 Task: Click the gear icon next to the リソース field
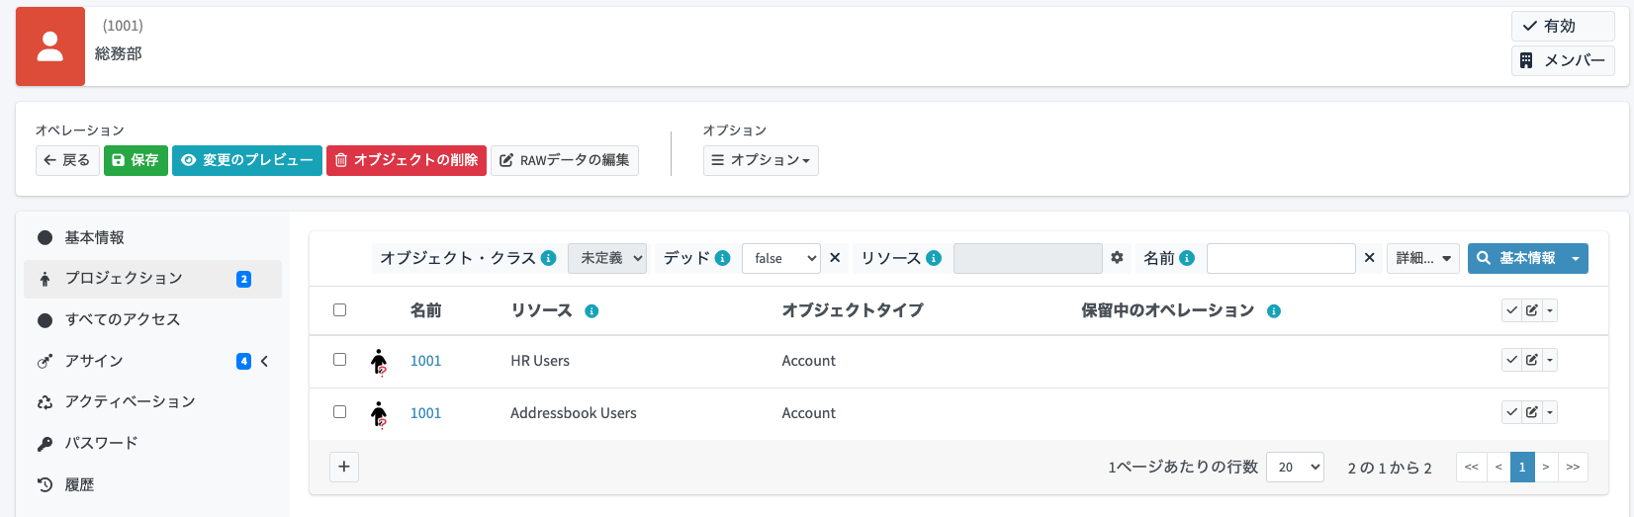[1117, 258]
